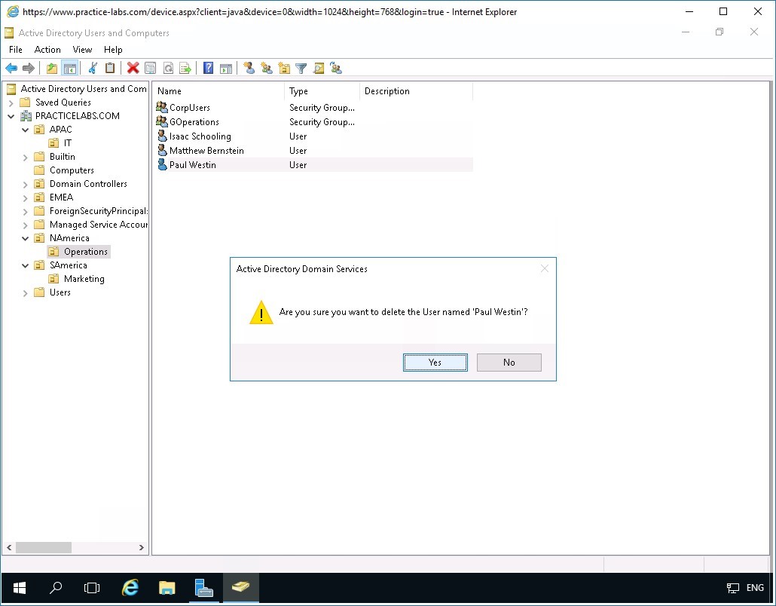Screen dimensions: 776x606
Task: Click the Paste clipboard icon
Action: pyautogui.click(x=110, y=69)
